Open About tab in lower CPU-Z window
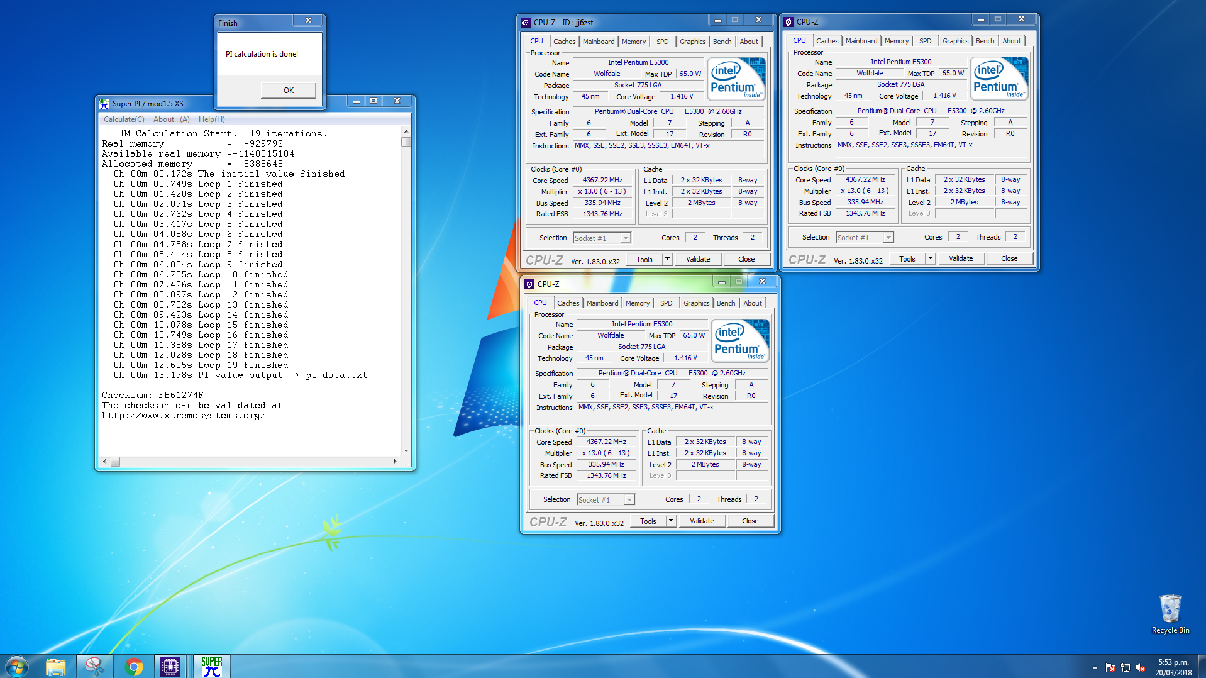Viewport: 1206px width, 678px height. pos(753,303)
